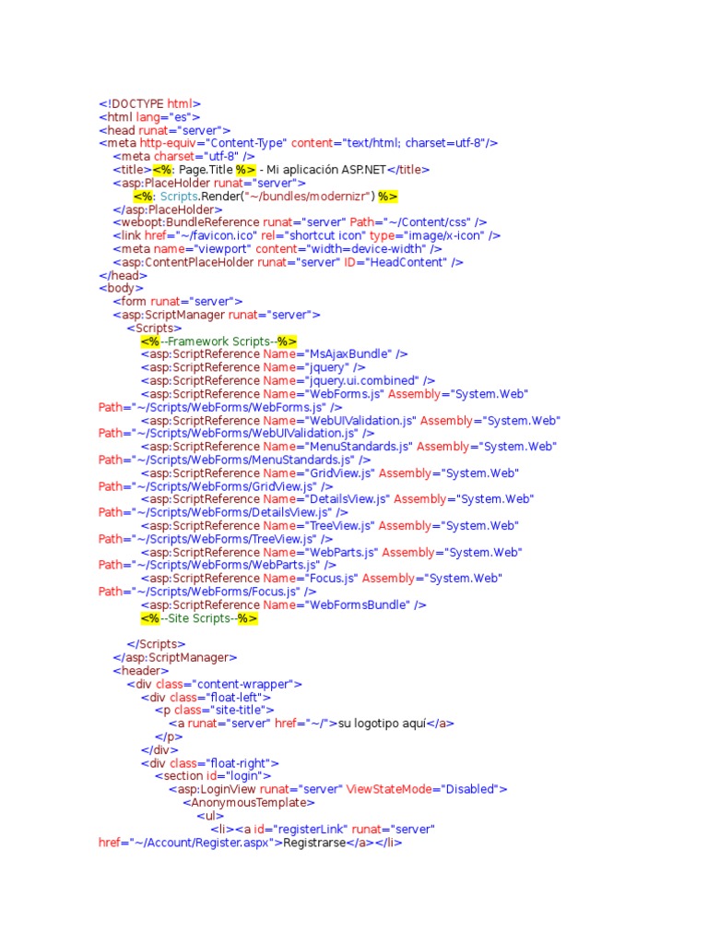Click the Path '~/Scripts/WebForms/TreeView.js' line
Image resolution: width=708 pixels, height=945 pixels.
click(x=216, y=539)
